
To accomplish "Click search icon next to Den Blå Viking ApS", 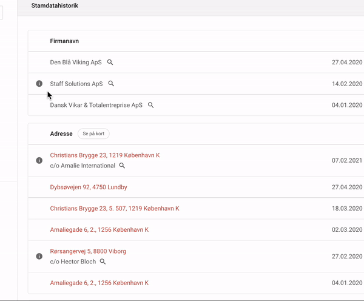I will [x=110, y=63].
